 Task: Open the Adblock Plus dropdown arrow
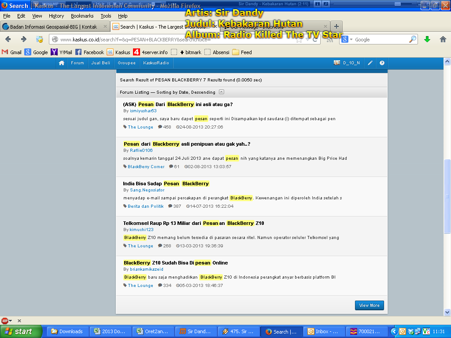11,321
